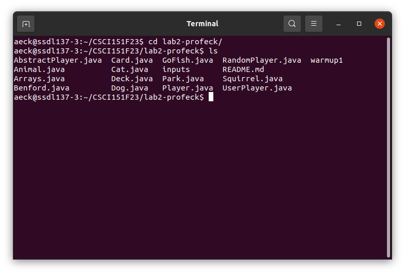Screen dimensions: 405x274
Task: Maximize the Terminal window
Action: coord(359,24)
